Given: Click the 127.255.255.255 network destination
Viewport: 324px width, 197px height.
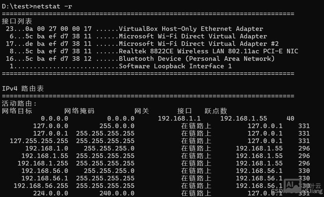Looking at the screenshot, I should (x=39, y=141).
